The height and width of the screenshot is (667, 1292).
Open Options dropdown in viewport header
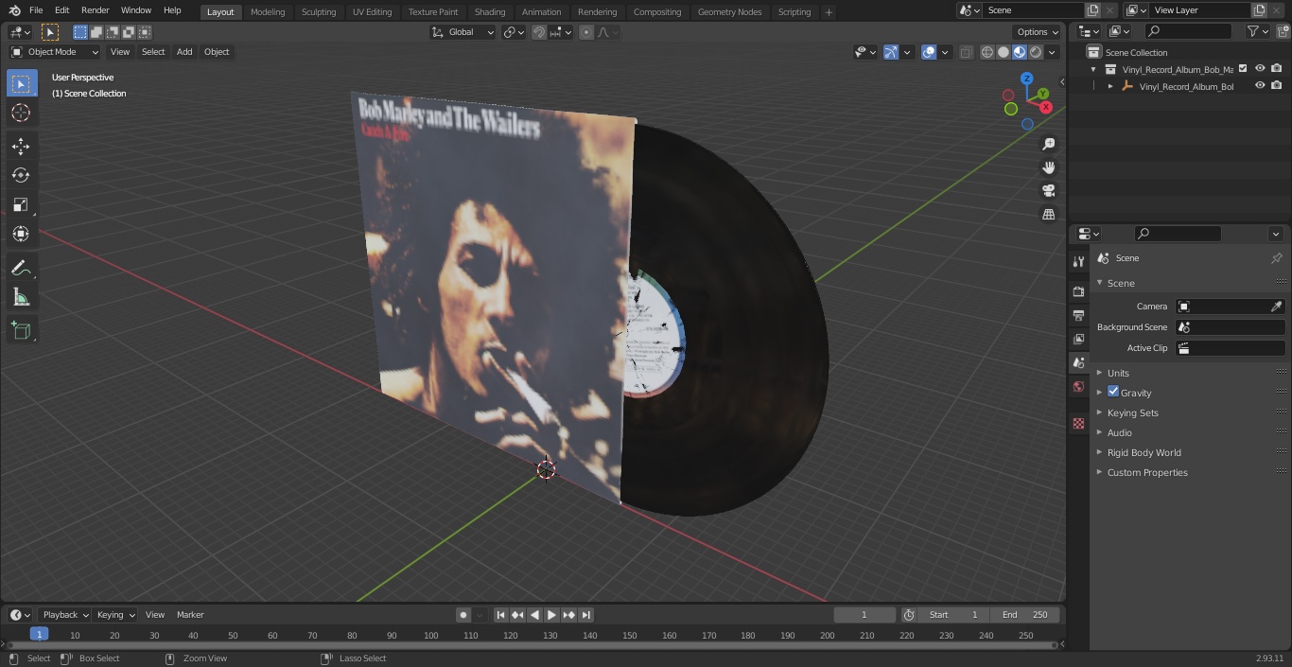point(1037,32)
